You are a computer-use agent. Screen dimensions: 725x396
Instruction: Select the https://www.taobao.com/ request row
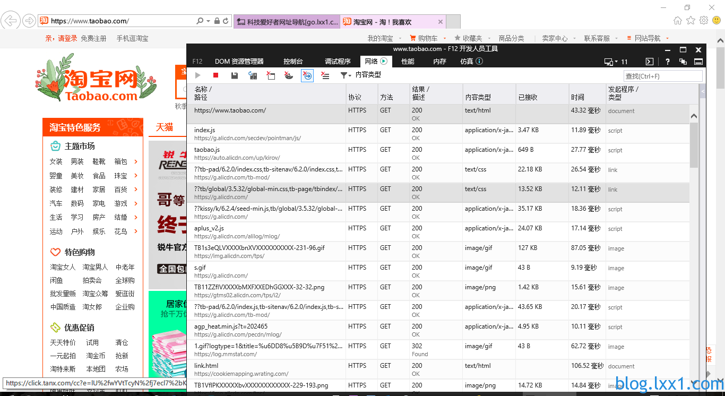click(438, 114)
